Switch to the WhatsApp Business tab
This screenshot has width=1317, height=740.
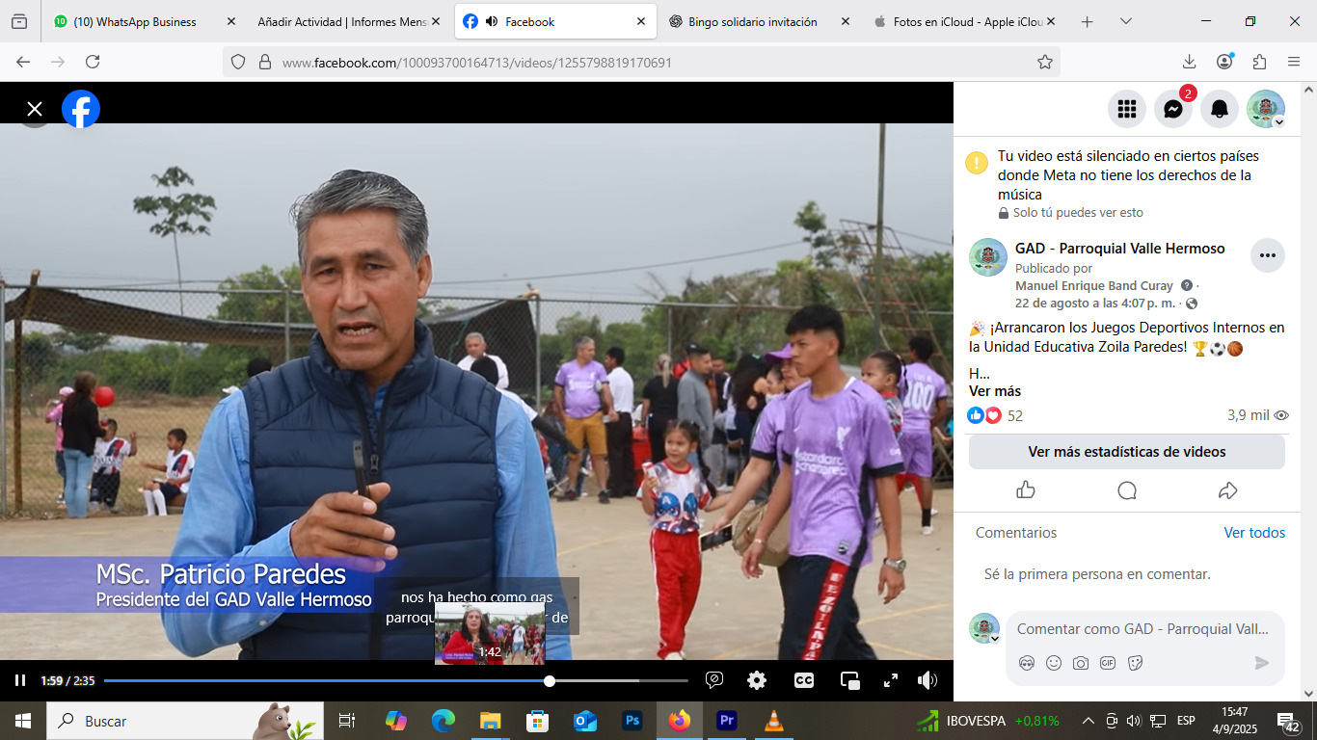coord(135,21)
